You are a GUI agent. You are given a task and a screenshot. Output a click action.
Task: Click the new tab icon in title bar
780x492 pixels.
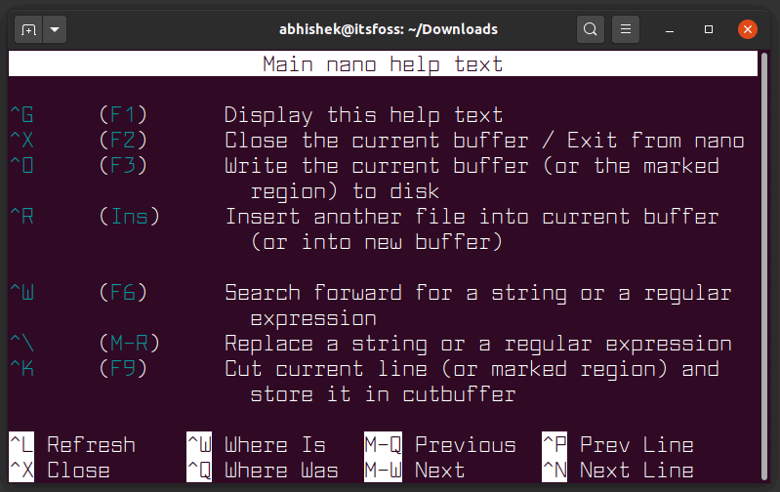pos(28,29)
